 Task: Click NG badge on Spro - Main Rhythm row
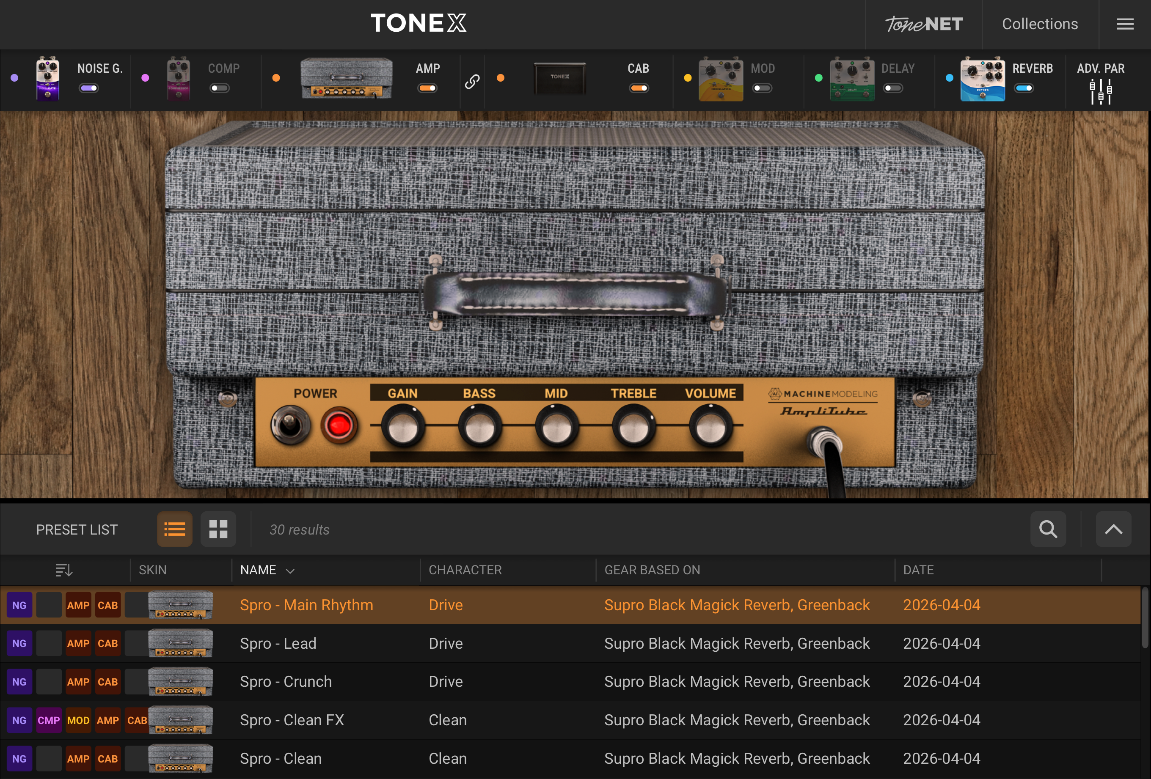pos(19,605)
